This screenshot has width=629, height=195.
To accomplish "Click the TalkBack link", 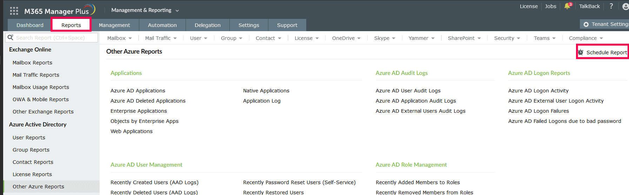I will tap(589, 6).
